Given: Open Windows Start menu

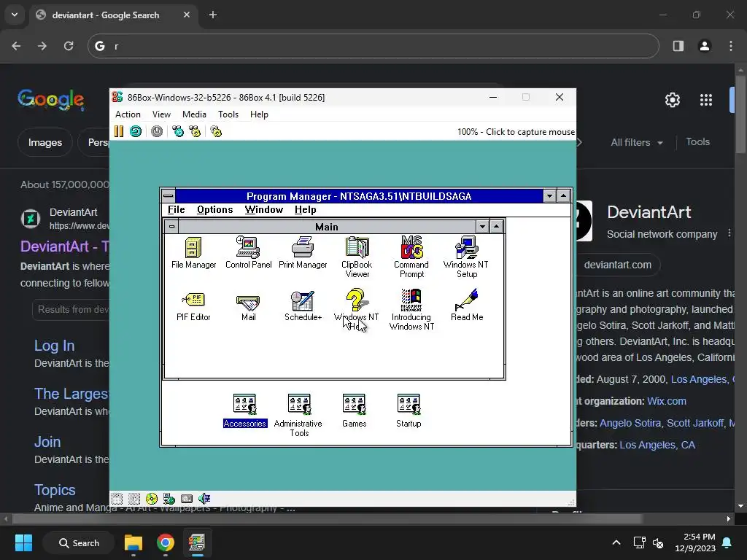Looking at the screenshot, I should (x=23, y=542).
